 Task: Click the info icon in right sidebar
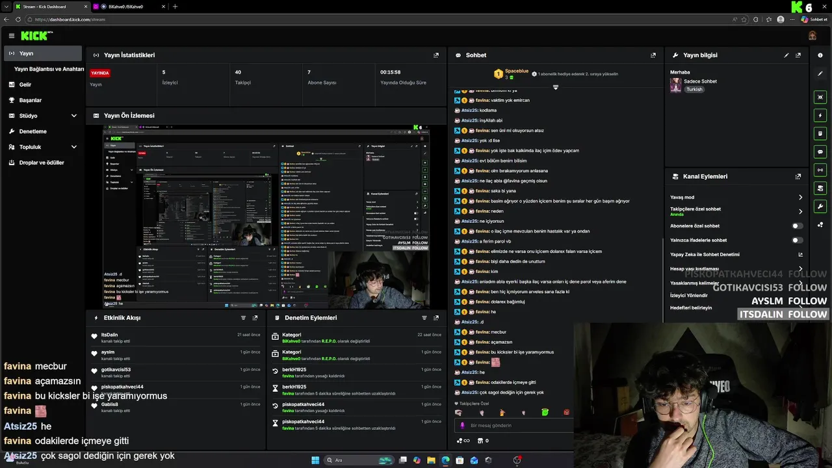click(x=820, y=55)
